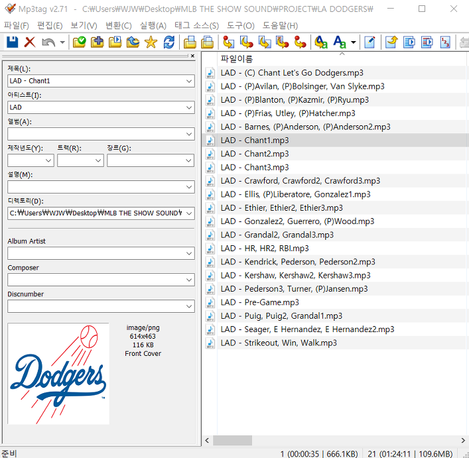
Task: Expand the 설명 comment dropdown
Action: 189,187
